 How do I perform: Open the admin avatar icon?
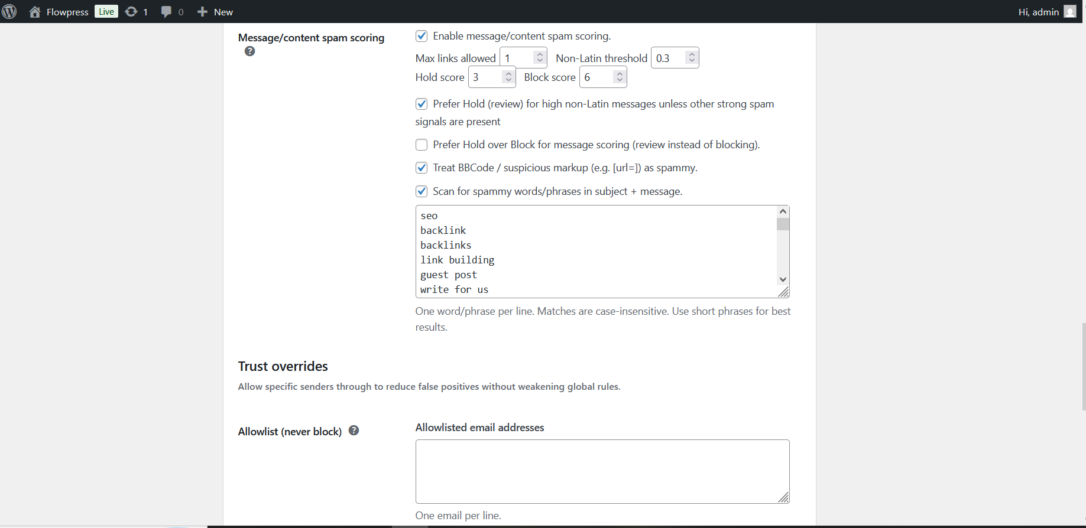pos(1070,12)
